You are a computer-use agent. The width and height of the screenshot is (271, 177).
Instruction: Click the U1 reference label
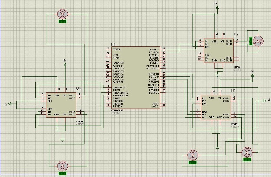click(x=113, y=45)
